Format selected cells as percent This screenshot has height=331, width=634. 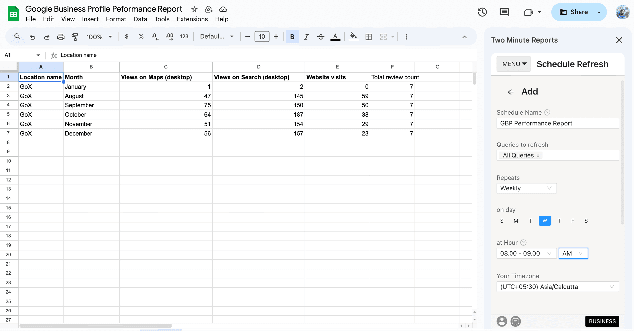141,37
